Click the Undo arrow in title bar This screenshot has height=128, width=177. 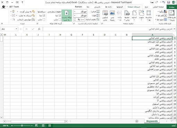[x=163, y=2]
